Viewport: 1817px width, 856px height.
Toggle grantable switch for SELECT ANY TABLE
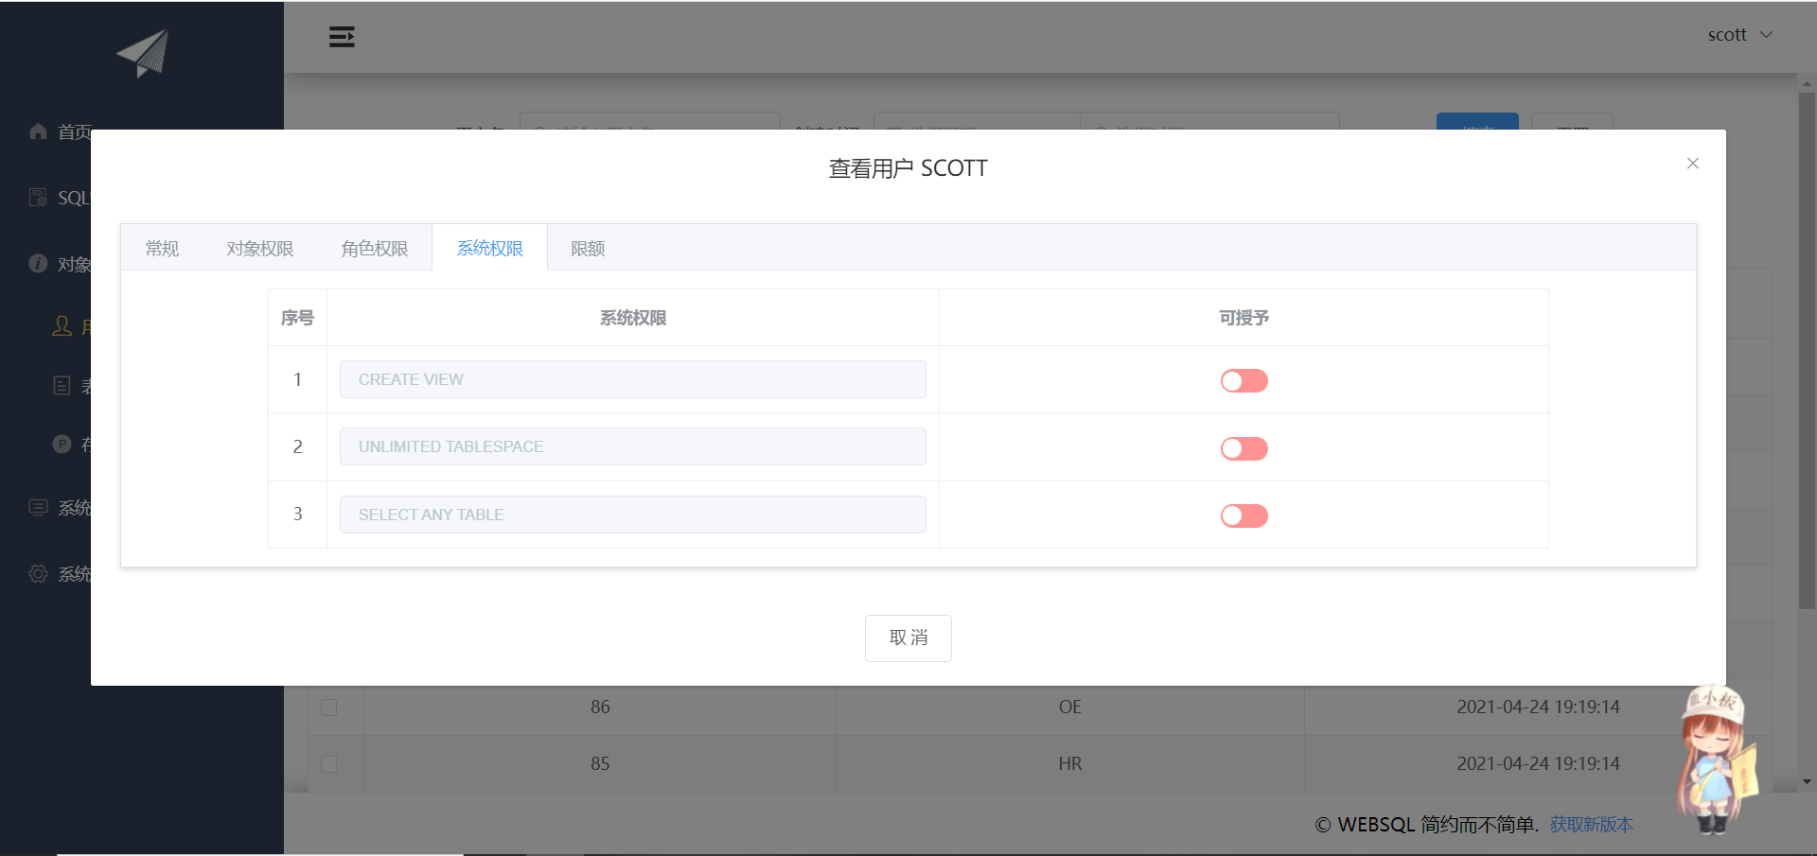point(1244,515)
